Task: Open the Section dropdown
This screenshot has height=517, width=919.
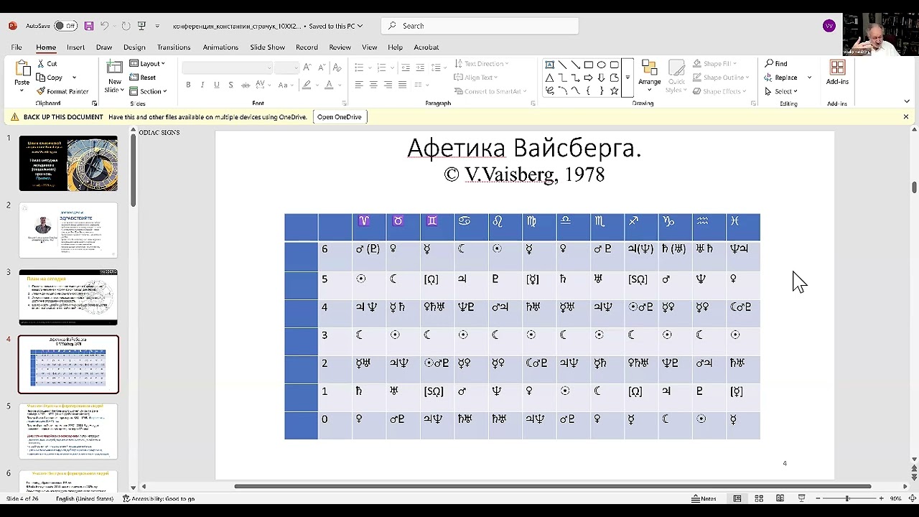Action: pyautogui.click(x=148, y=91)
